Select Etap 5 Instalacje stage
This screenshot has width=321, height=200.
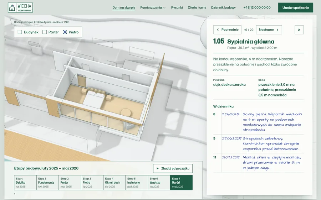click(137, 183)
